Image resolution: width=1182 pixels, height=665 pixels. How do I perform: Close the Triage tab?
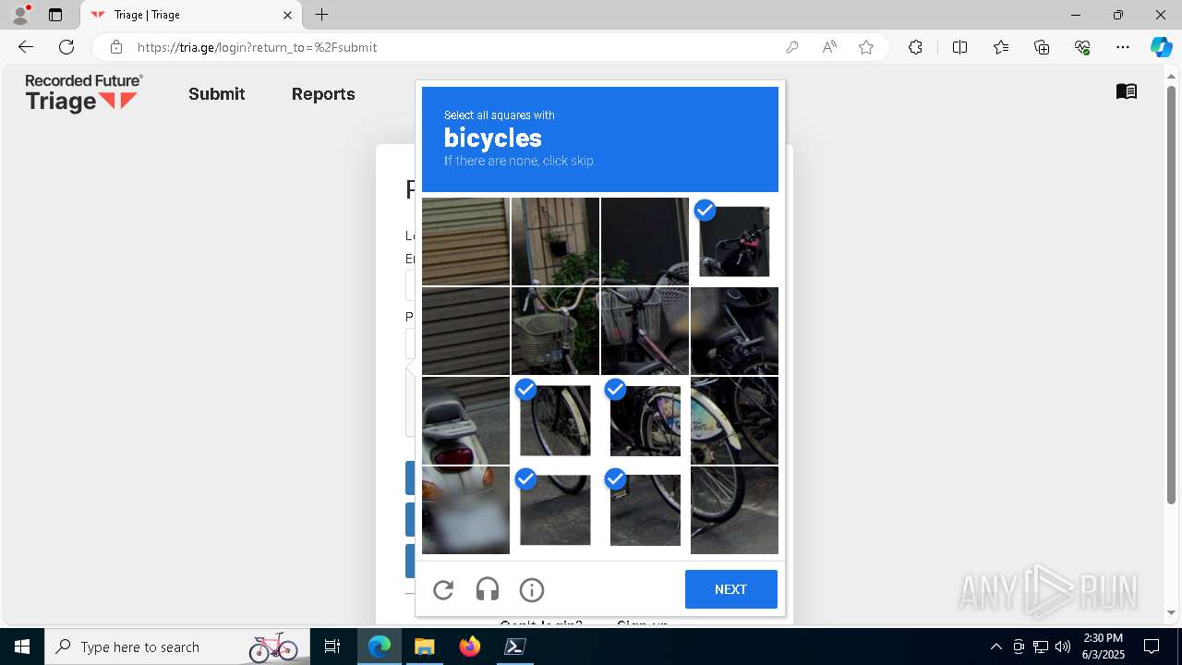click(287, 15)
